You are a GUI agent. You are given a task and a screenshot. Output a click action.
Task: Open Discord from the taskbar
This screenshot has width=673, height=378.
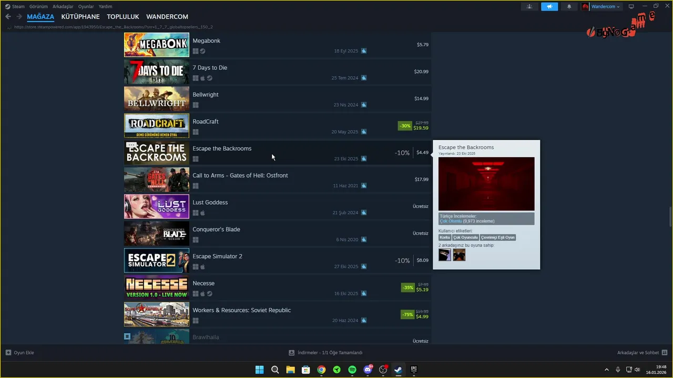coord(368,370)
